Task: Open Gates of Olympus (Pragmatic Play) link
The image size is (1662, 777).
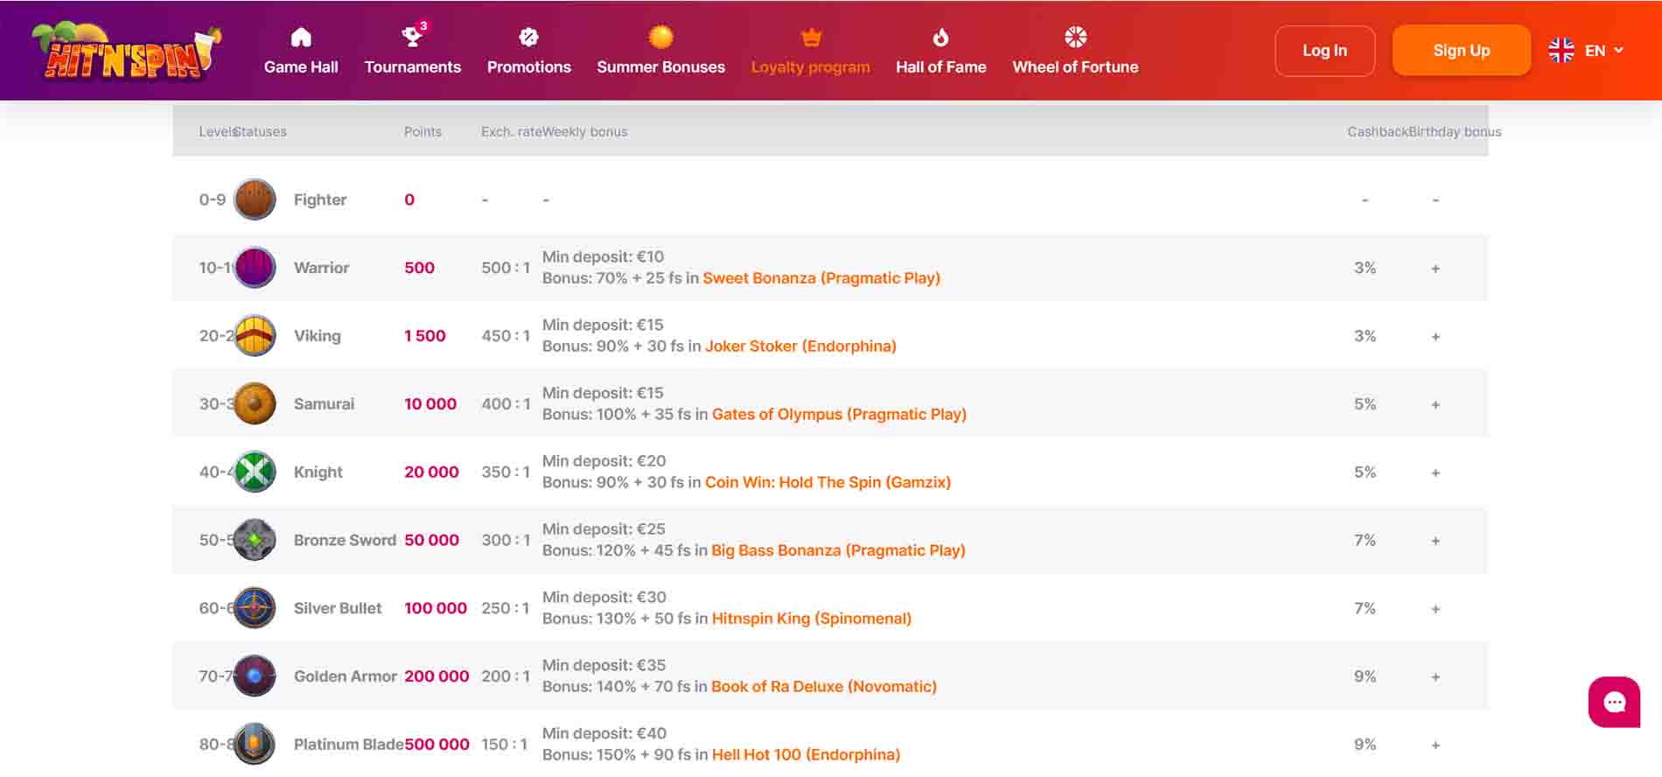Action: [839, 415]
